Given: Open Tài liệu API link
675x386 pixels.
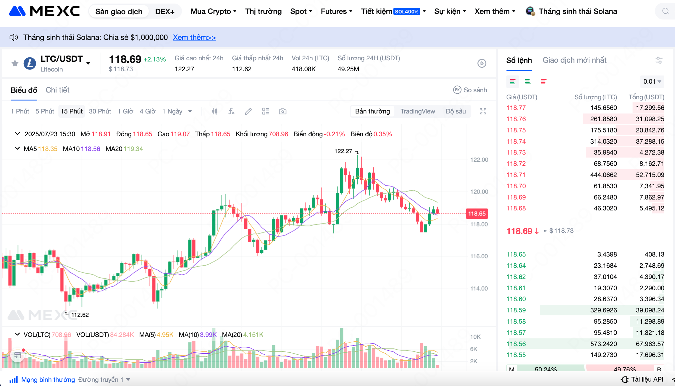Looking at the screenshot, I should click(647, 379).
